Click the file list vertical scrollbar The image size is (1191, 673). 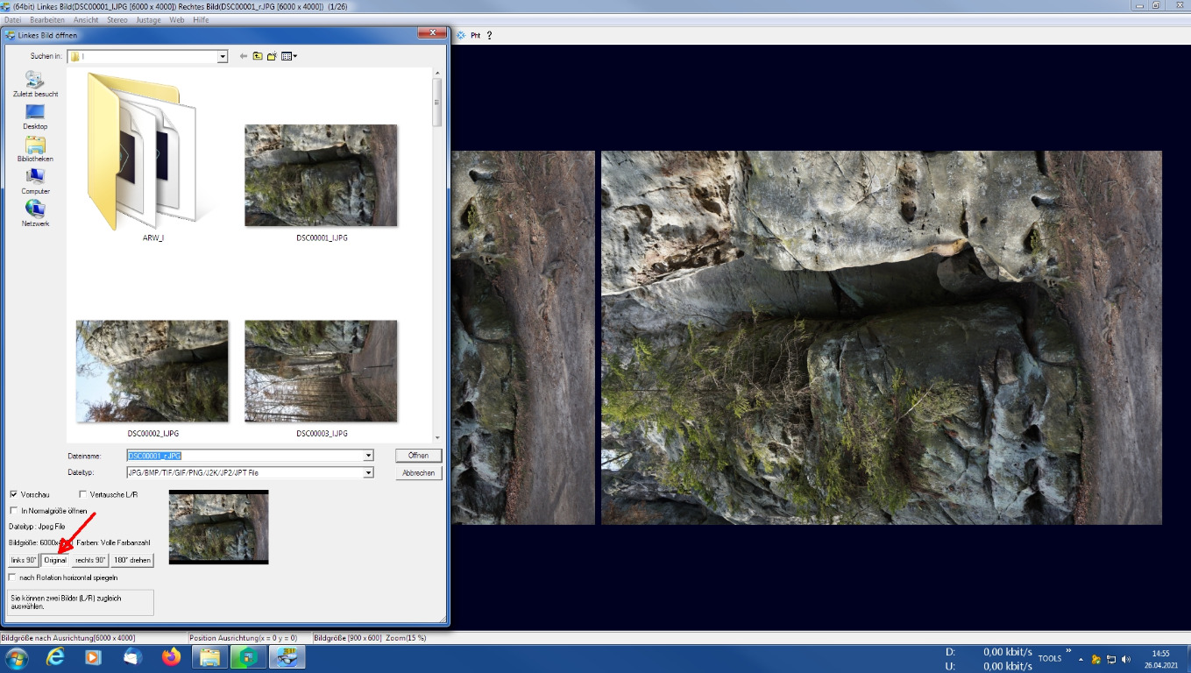click(x=437, y=263)
